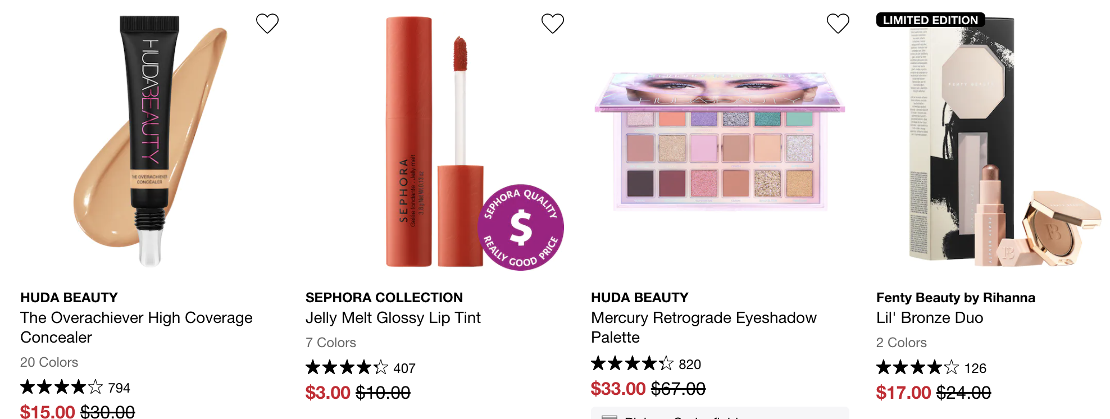Open The Overachiever High Coverage Concealer link

click(x=137, y=327)
